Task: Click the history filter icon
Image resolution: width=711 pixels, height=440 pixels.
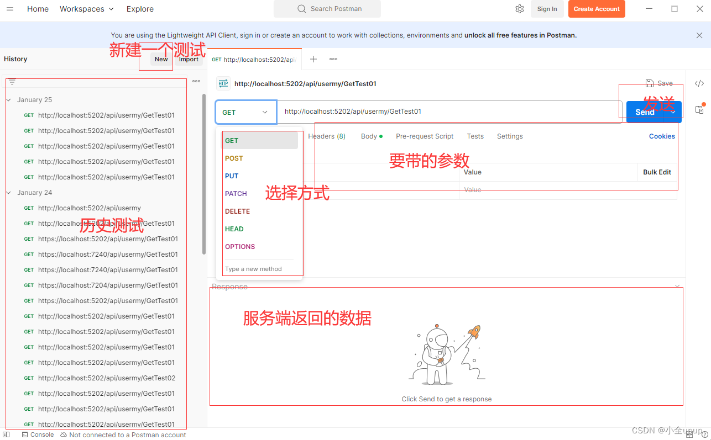Action: coord(12,81)
